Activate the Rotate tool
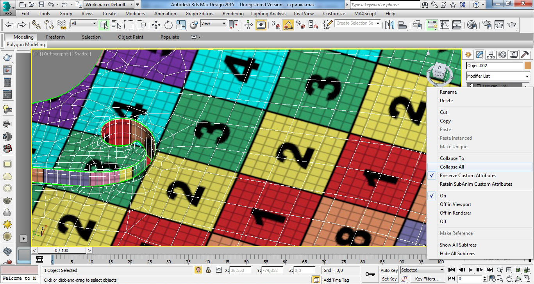Viewport: 534px width, 284px height. (168, 25)
